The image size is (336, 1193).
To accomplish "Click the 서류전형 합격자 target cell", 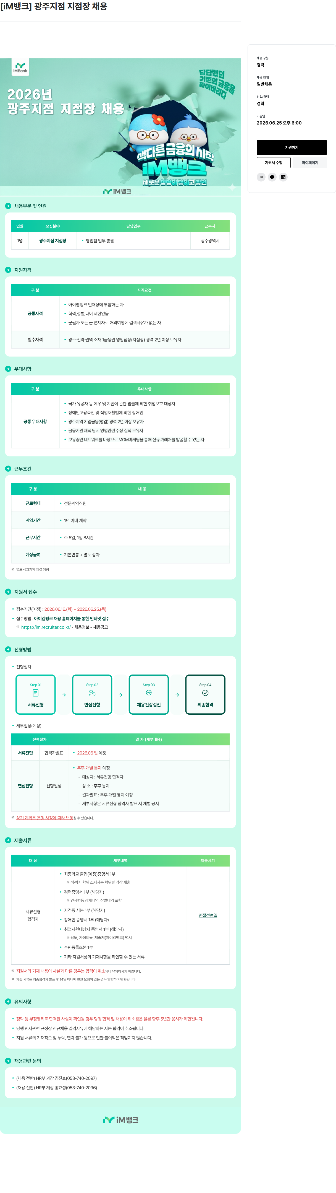I will (x=33, y=915).
